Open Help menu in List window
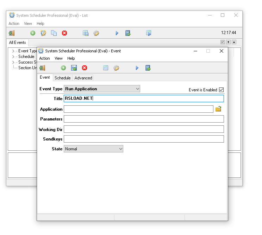This screenshot has width=262, height=235. point(40,24)
